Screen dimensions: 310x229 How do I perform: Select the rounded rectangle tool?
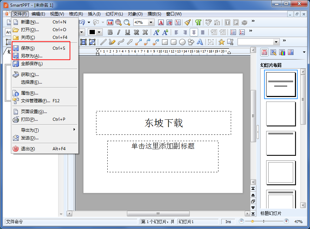(173, 42)
